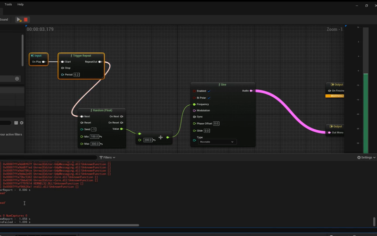
Task: Click the On Play output pin of Input node
Action: (43, 62)
